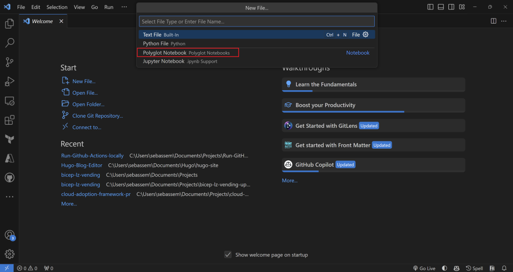
Task: Open the Manage gear in activity bar
Action: tap(9, 254)
